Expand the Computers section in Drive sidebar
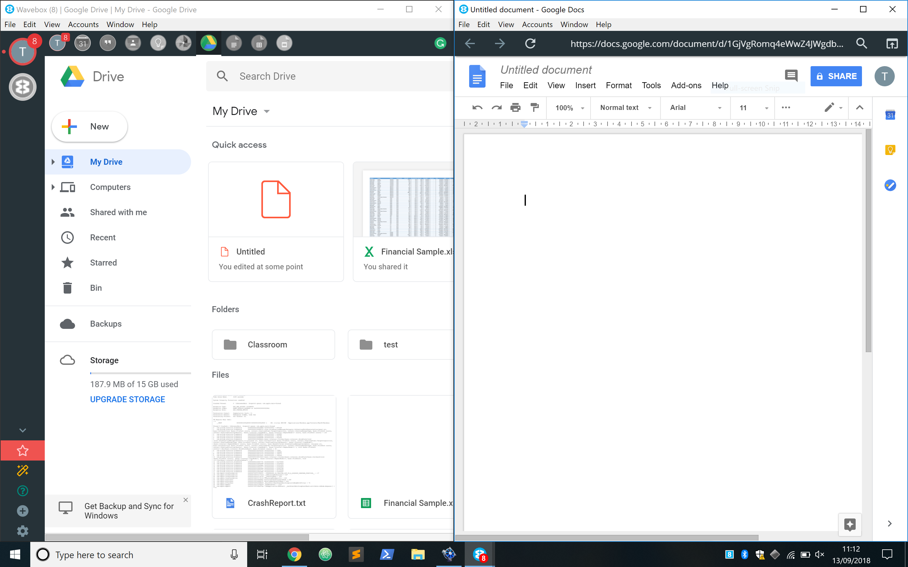Viewport: 908px width, 567px height. [x=53, y=187]
